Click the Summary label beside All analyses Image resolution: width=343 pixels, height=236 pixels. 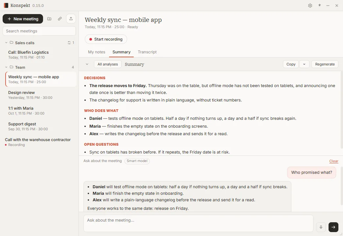134,64
